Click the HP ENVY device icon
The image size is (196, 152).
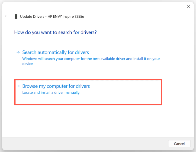(16, 16)
